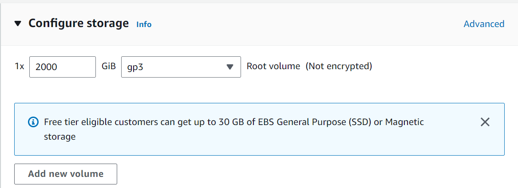Viewport: 518px width, 188px height.
Task: Open the Info link beside Configure storage
Action: tap(144, 24)
